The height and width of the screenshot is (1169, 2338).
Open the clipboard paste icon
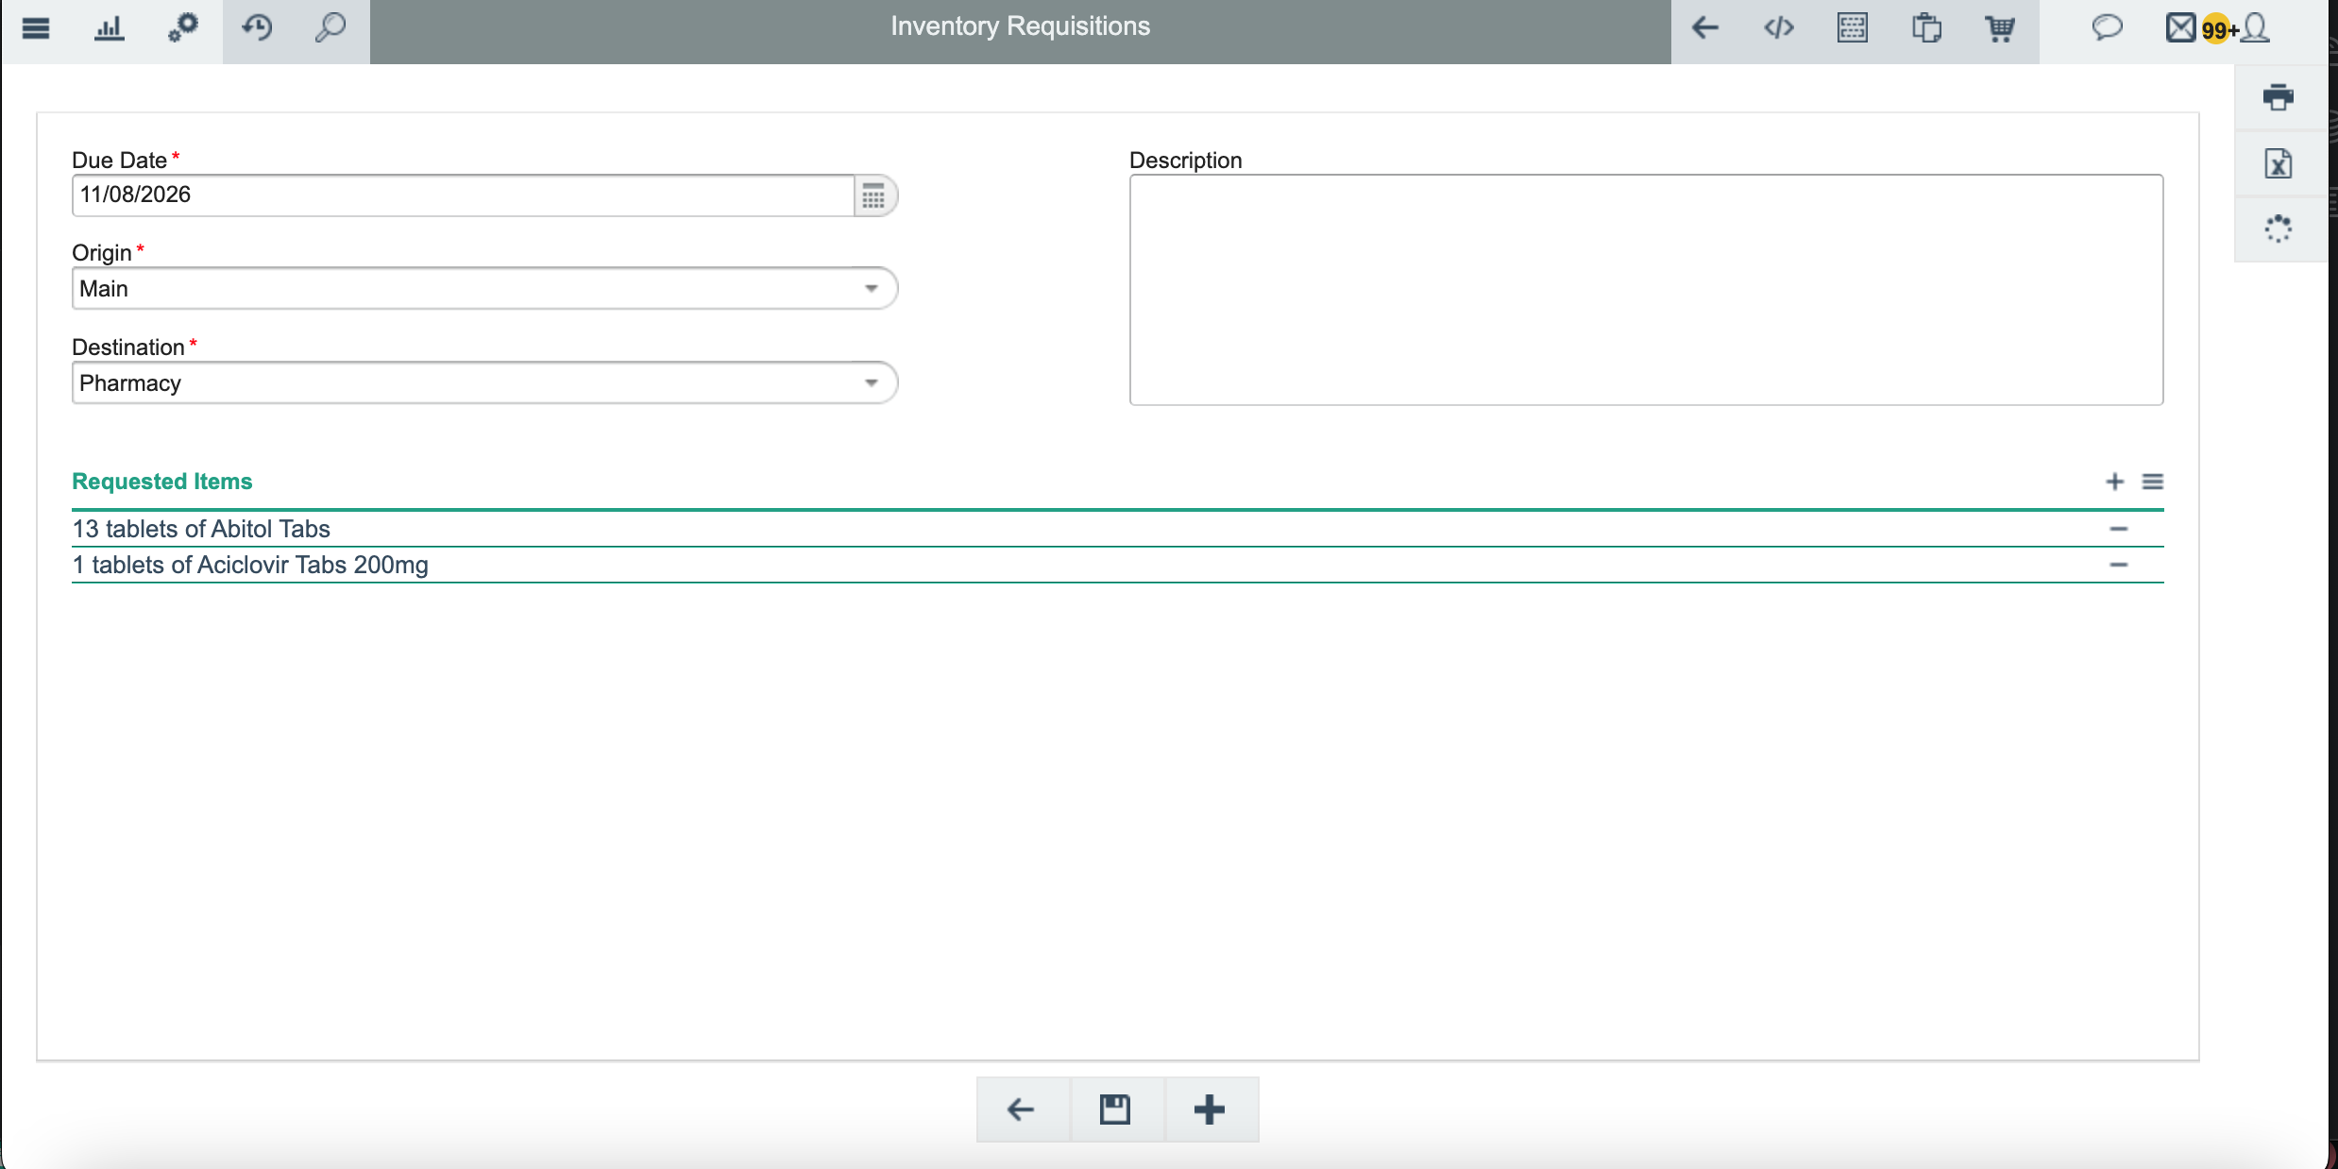coord(1926,28)
